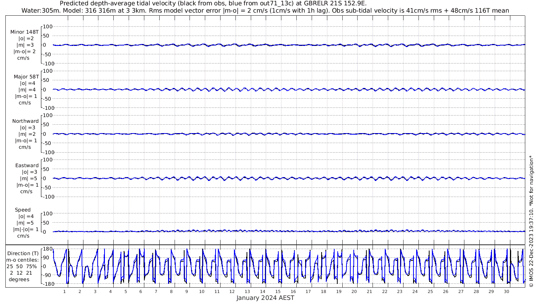Select the 'Minor 148T' panel label
Screen dimensions: 536x306
click(x=25, y=32)
